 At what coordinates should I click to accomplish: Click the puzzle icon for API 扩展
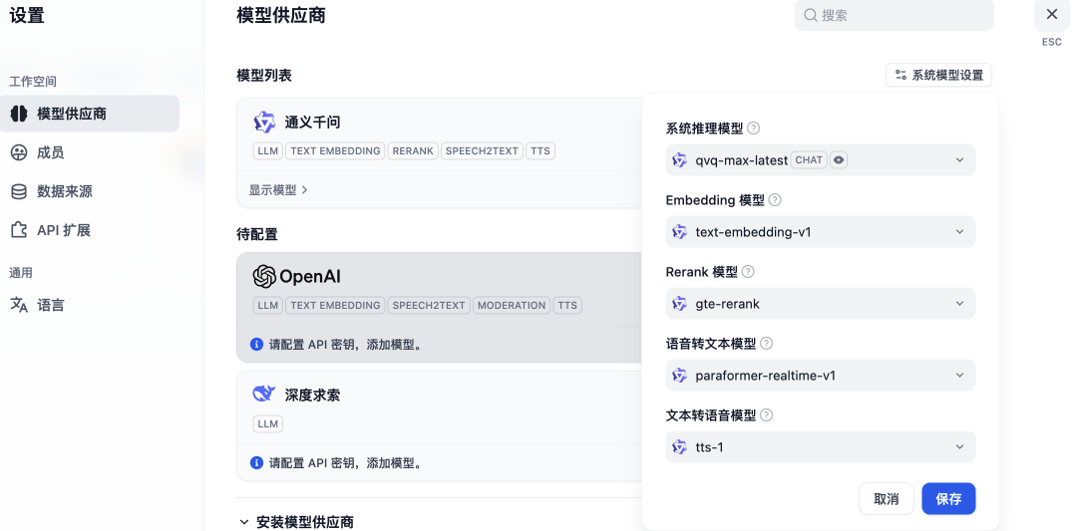click(x=19, y=230)
